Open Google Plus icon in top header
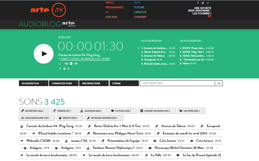The height and width of the screenshot is (161, 259). tap(207, 3)
